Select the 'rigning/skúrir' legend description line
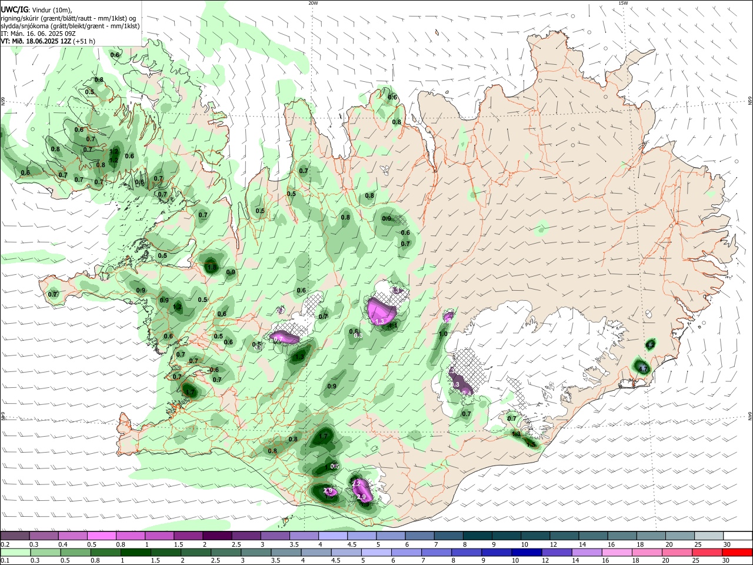Image resolution: width=753 pixels, height=565 pixels. (x=68, y=18)
